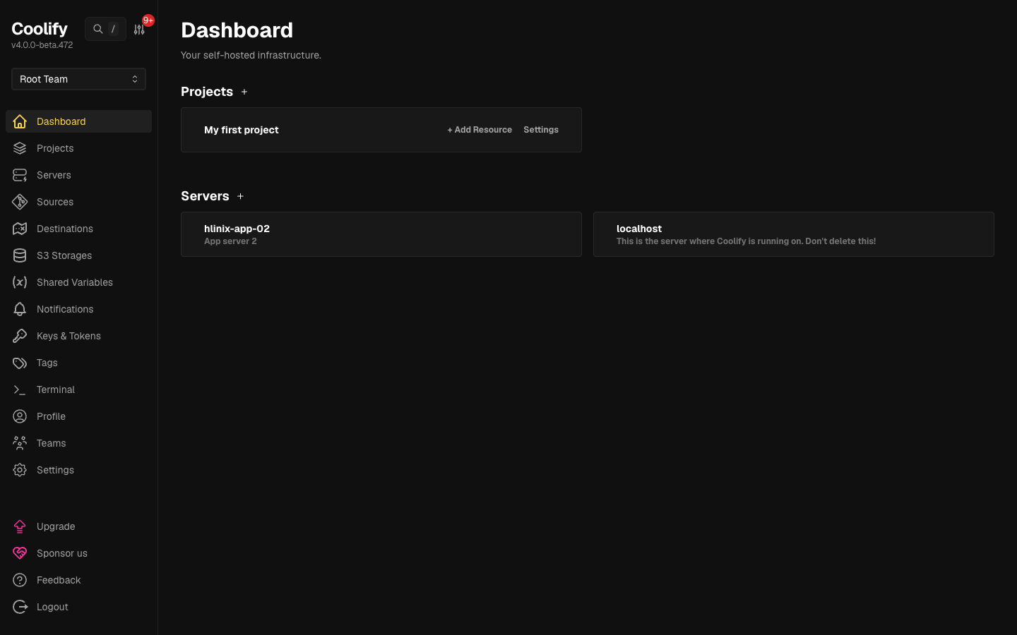Go to the Notifications menu item

[x=78, y=309]
